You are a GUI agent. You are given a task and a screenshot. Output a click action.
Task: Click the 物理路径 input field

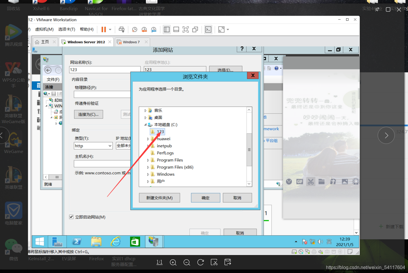point(102,94)
